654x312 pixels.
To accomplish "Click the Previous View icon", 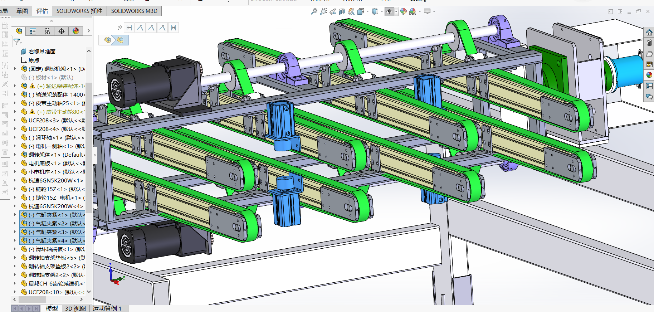I will [333, 11].
